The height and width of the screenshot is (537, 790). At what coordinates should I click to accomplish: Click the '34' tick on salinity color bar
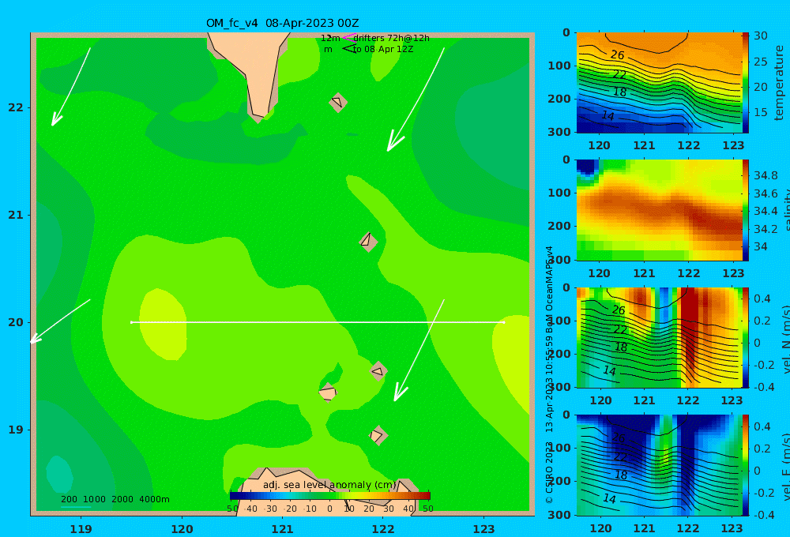tap(760, 246)
